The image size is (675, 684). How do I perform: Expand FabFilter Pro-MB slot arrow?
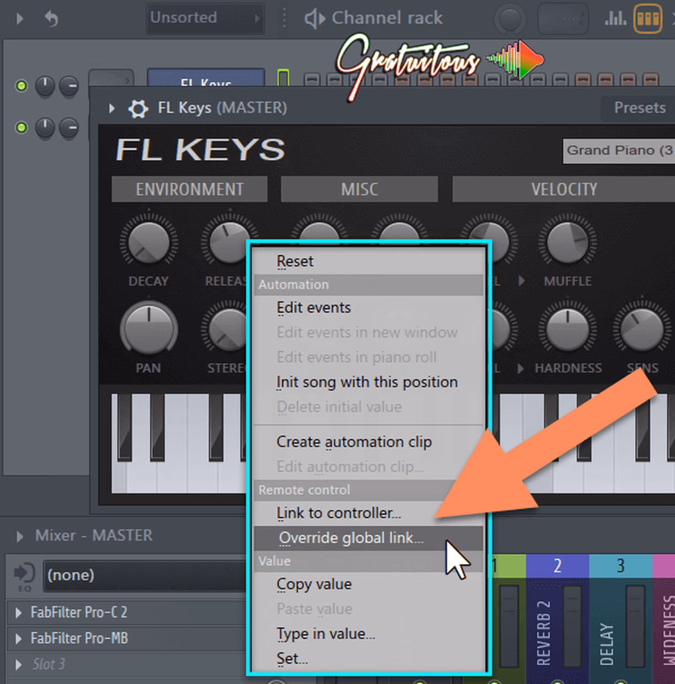pos(19,639)
